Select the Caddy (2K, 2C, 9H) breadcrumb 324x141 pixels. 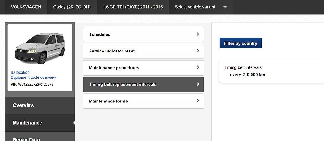coord(72,7)
